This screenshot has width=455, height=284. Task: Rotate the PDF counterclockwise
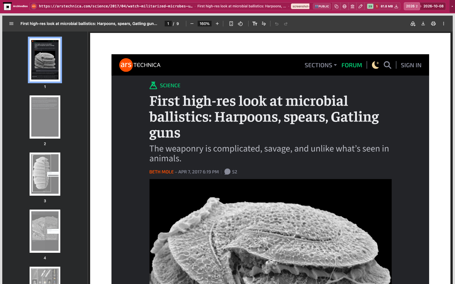click(240, 24)
